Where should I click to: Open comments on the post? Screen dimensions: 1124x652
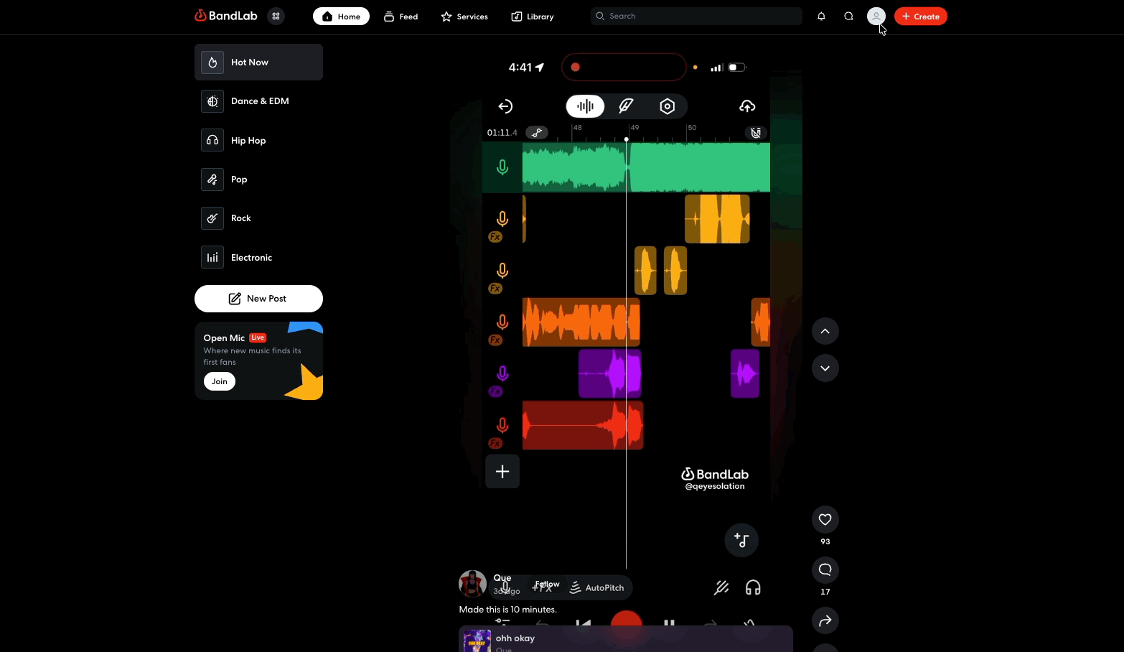(825, 570)
